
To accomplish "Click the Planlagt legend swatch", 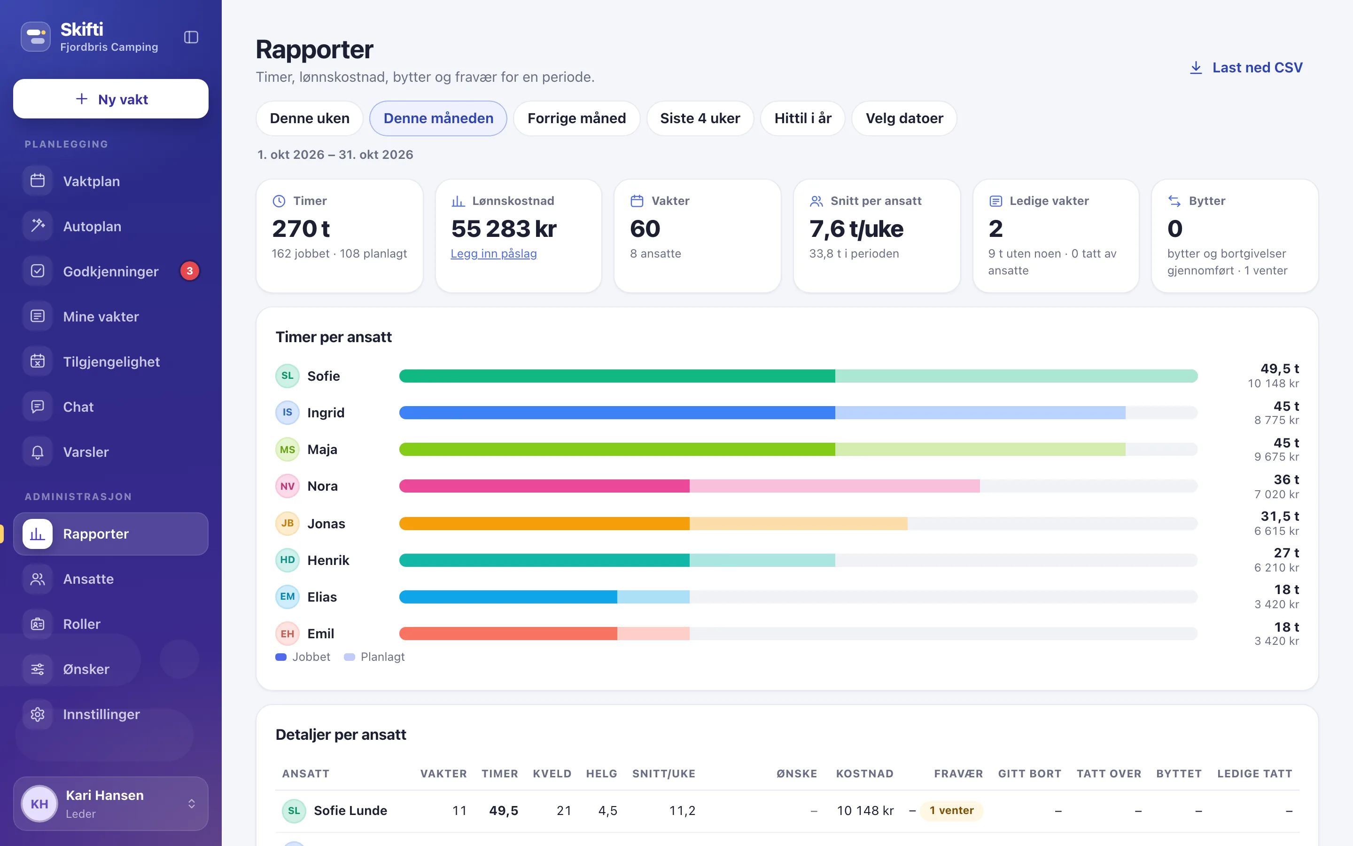I will click(x=350, y=657).
